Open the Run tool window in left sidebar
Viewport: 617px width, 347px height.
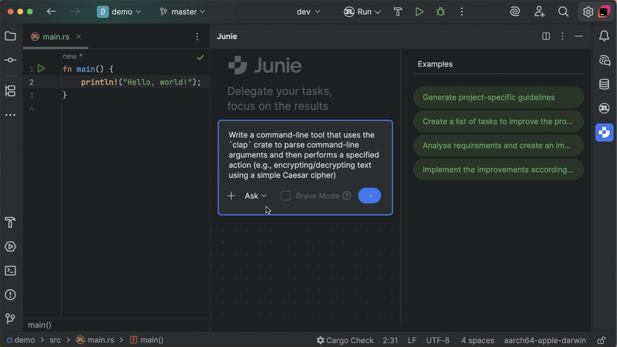point(10,247)
